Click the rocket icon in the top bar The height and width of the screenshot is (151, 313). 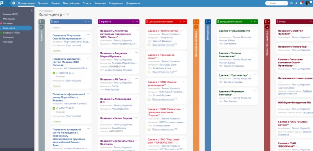click(296, 3)
